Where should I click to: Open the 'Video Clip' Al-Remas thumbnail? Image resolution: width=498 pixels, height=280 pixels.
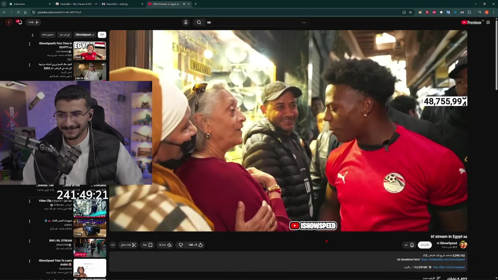[90, 208]
